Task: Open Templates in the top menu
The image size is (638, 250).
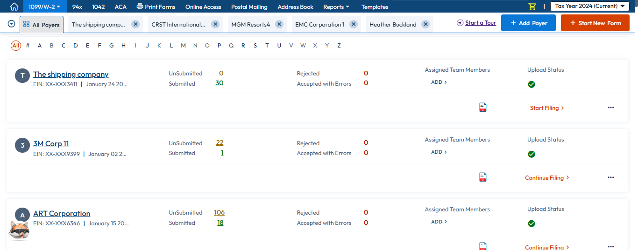Action: point(375,7)
